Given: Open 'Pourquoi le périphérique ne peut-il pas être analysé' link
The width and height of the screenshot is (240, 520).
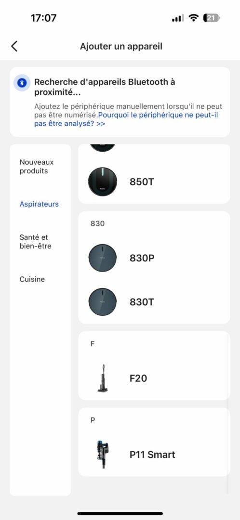Looking at the screenshot, I should click(x=126, y=119).
